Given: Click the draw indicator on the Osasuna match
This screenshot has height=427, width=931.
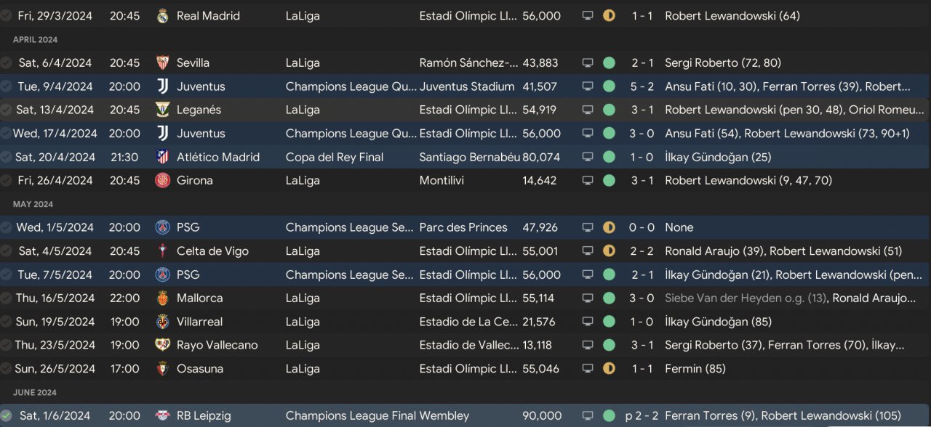Looking at the screenshot, I should pos(609,369).
